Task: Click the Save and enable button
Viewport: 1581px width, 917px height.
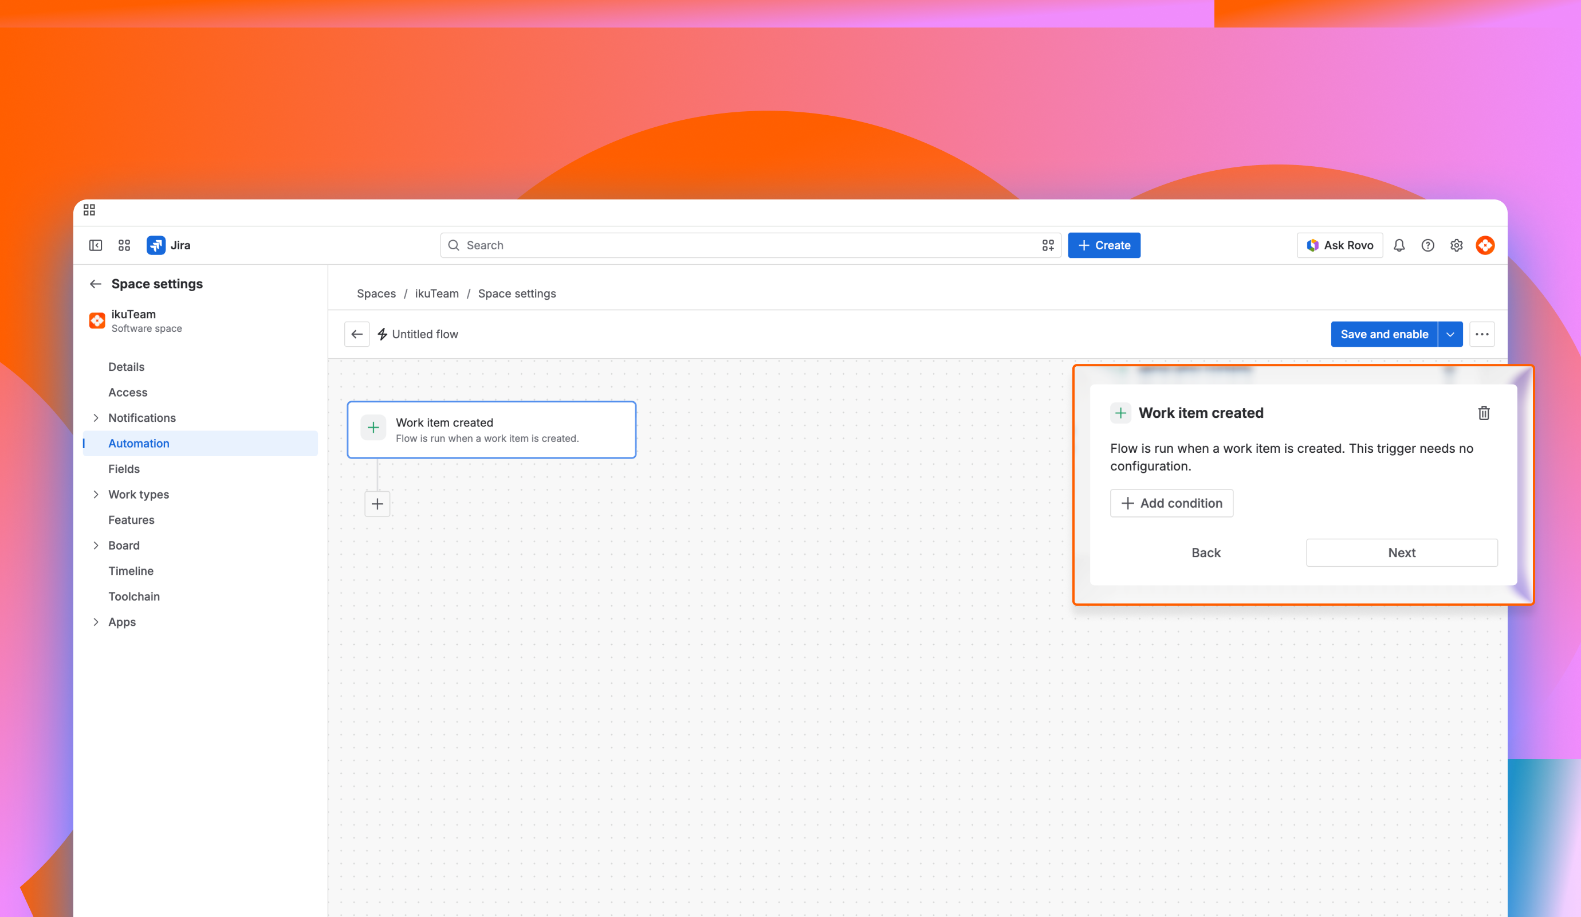Action: tap(1384, 335)
